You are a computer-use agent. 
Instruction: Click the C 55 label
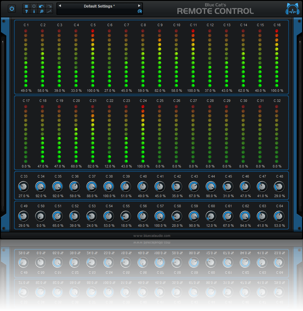pyautogui.click(x=126, y=206)
